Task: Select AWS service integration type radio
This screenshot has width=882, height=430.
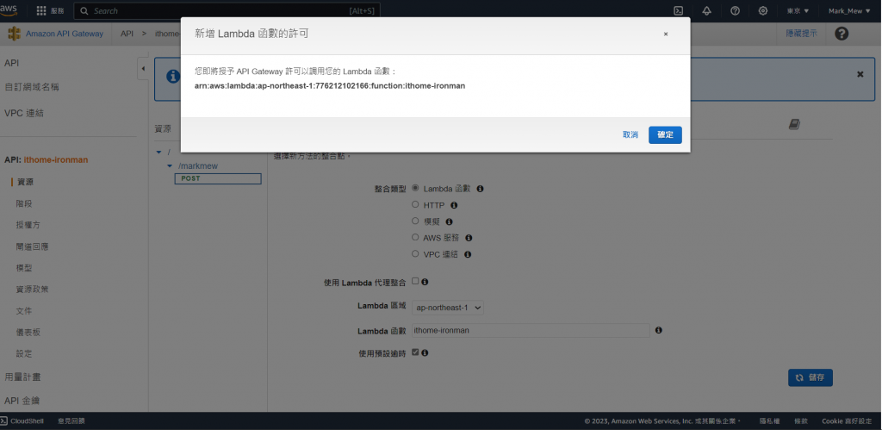Action: 415,237
